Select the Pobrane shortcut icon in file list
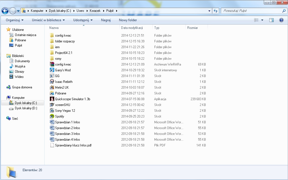The image size is (288, 180). click(52, 93)
